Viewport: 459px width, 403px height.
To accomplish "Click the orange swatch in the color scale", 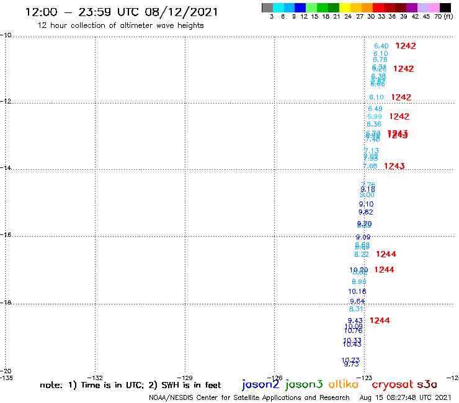I will (x=367, y=7).
